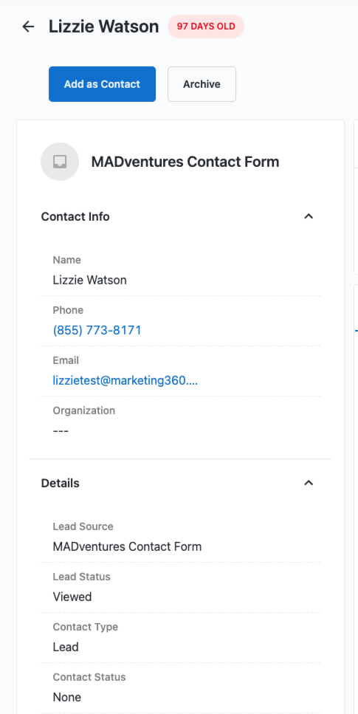The height and width of the screenshot is (714, 358).
Task: Open the lizzietest@marketing360 email link
Action: pyautogui.click(x=125, y=380)
